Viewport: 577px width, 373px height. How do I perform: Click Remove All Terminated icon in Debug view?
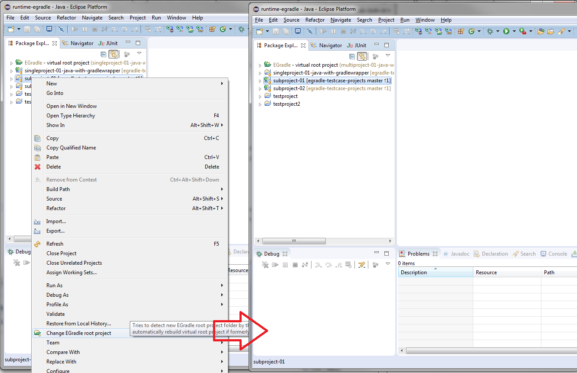point(265,265)
